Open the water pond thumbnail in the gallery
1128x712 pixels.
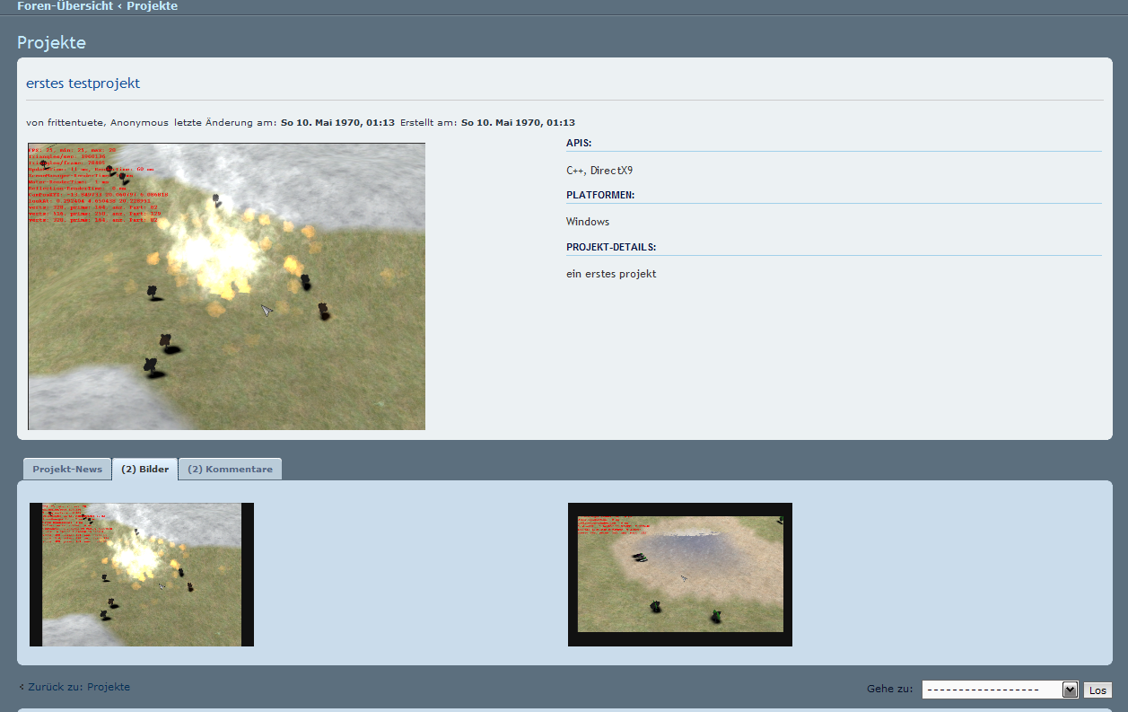coord(679,575)
